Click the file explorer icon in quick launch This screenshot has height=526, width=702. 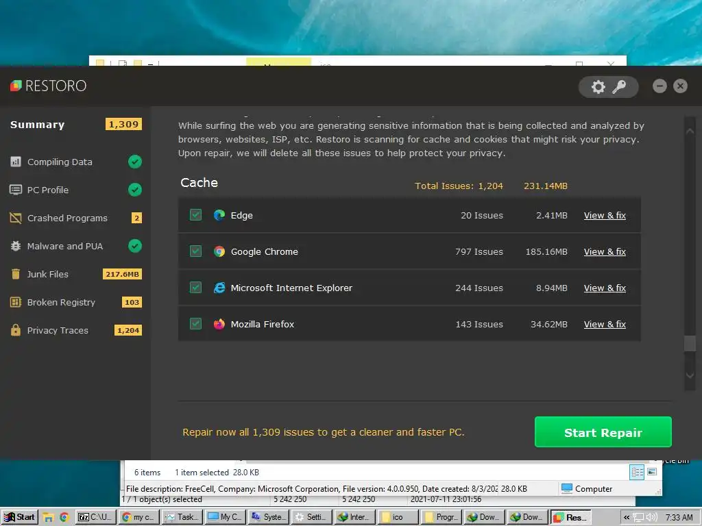49,518
